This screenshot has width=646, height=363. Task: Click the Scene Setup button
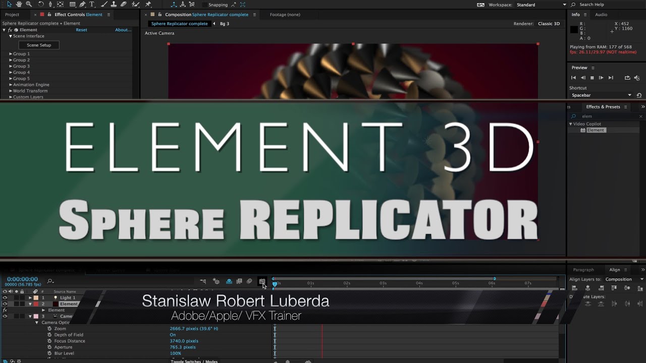pos(39,45)
